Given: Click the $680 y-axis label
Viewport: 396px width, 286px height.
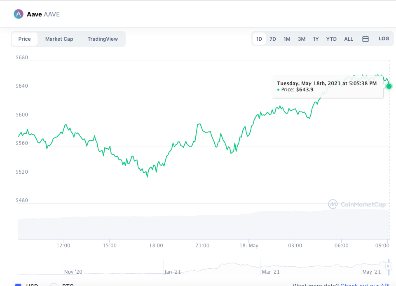Looking at the screenshot, I should [x=22, y=57].
